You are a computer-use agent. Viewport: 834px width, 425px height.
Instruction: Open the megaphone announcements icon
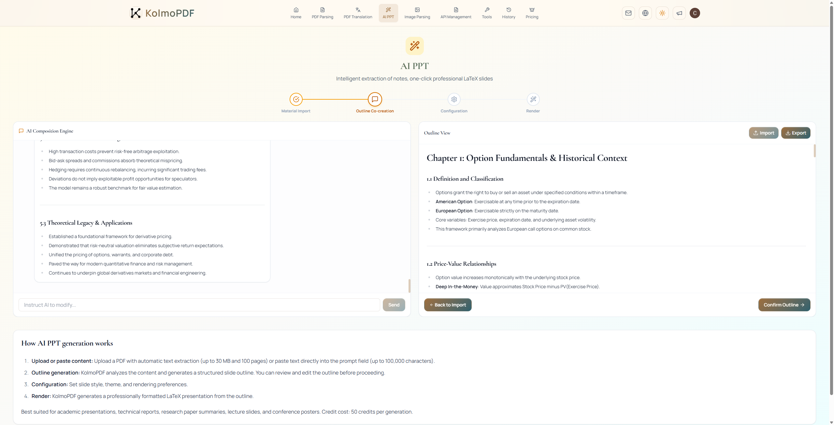[x=679, y=13]
